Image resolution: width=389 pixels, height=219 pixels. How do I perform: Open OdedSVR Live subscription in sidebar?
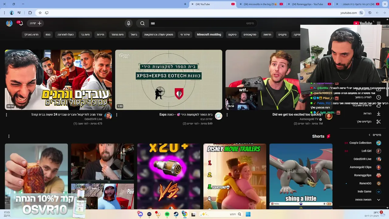tap(362, 159)
